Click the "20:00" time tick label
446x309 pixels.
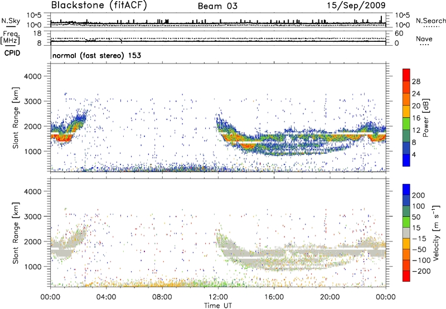tap(330, 297)
